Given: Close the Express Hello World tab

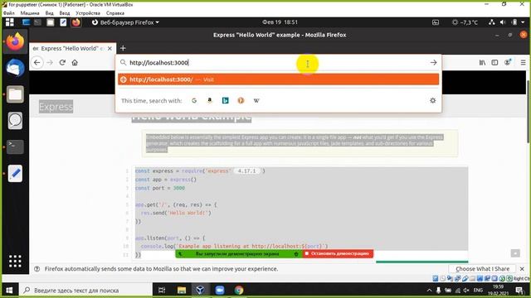Looking at the screenshot, I should coord(110,49).
